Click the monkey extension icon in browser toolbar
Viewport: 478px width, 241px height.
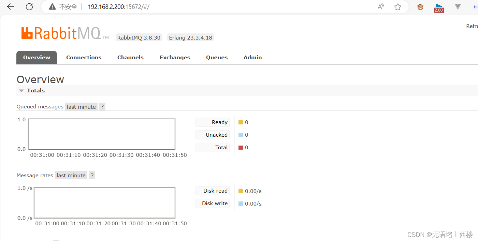[x=420, y=6]
